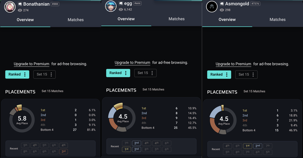Switch to Bonathanian's Overview tab
Image resolution: width=303 pixels, height=158 pixels.
(x=25, y=20)
